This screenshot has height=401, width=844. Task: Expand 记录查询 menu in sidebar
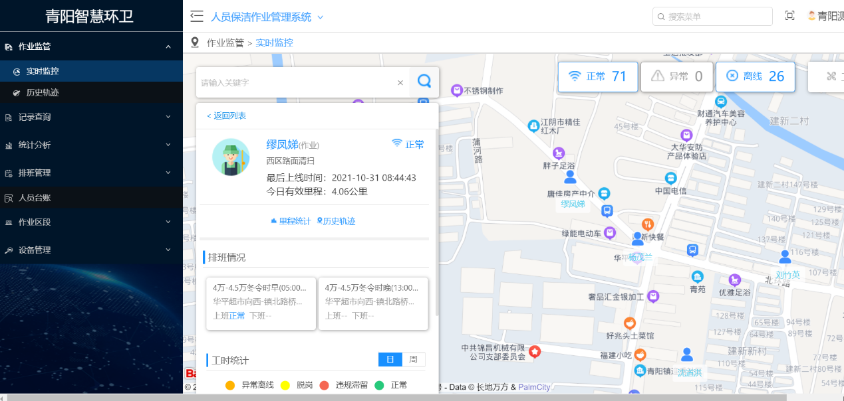[x=91, y=117]
